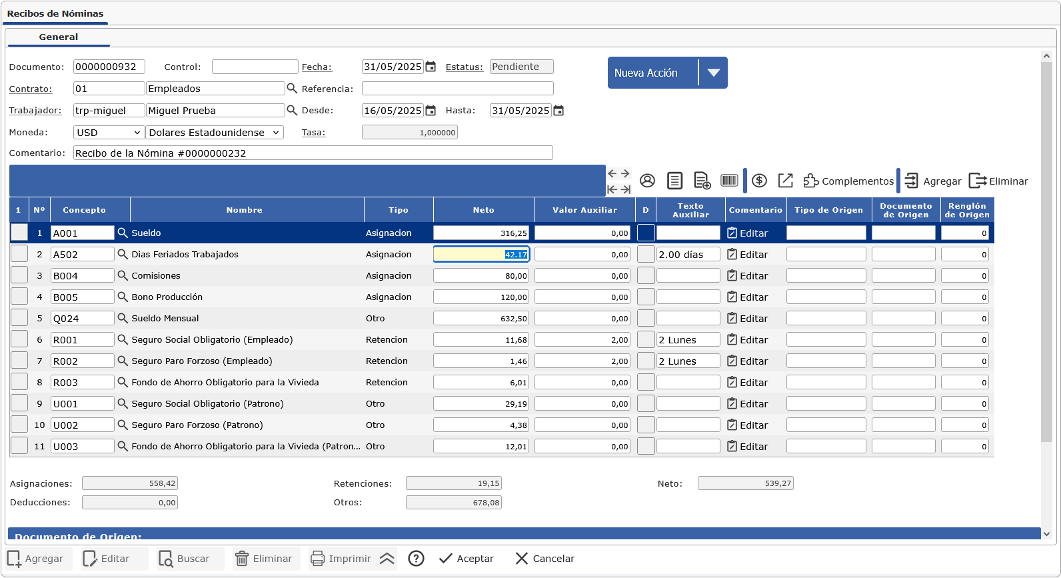Open the Nueva Acción dropdown arrow
The width and height of the screenshot is (1061, 578).
[713, 73]
